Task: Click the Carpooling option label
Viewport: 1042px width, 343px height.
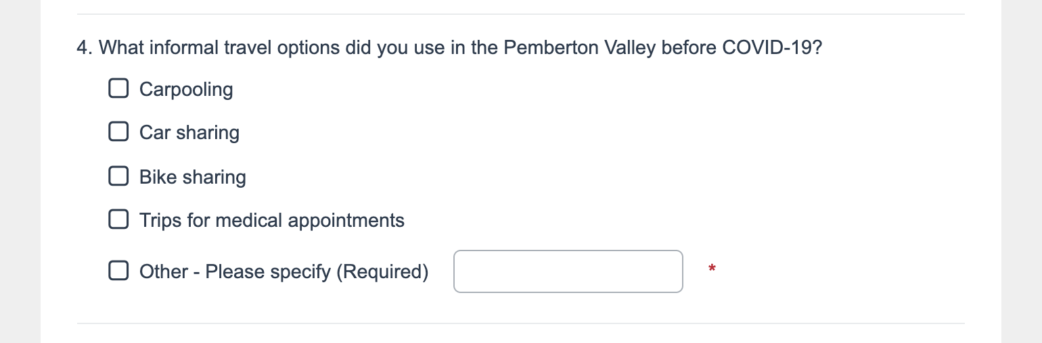Action: (186, 89)
